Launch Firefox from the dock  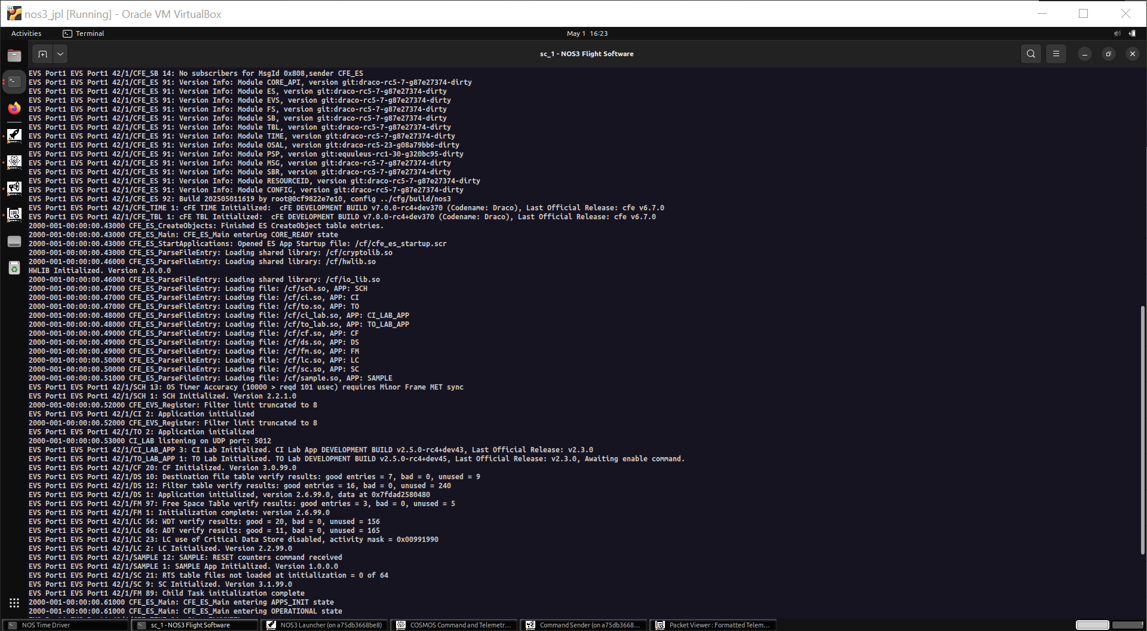[14, 108]
